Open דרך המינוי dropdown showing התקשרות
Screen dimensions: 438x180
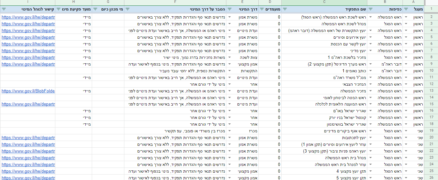tap(230, 71)
